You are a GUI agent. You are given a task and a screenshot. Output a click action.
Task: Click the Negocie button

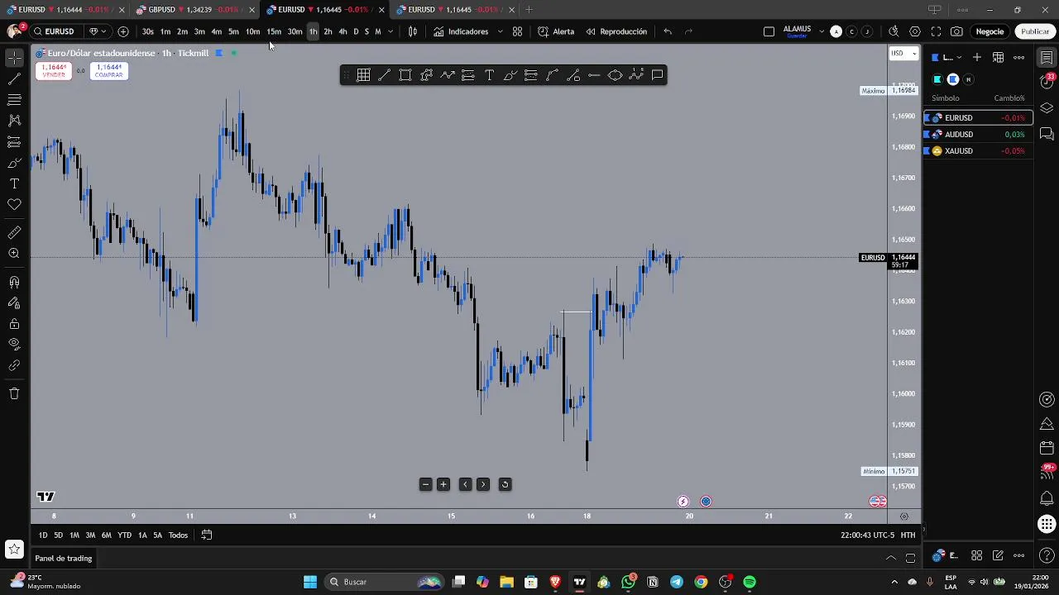(x=990, y=31)
